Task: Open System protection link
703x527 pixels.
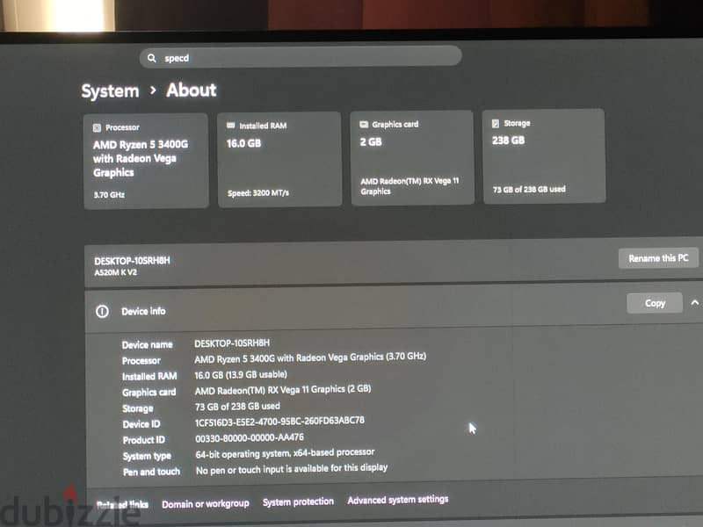Action: (298, 502)
